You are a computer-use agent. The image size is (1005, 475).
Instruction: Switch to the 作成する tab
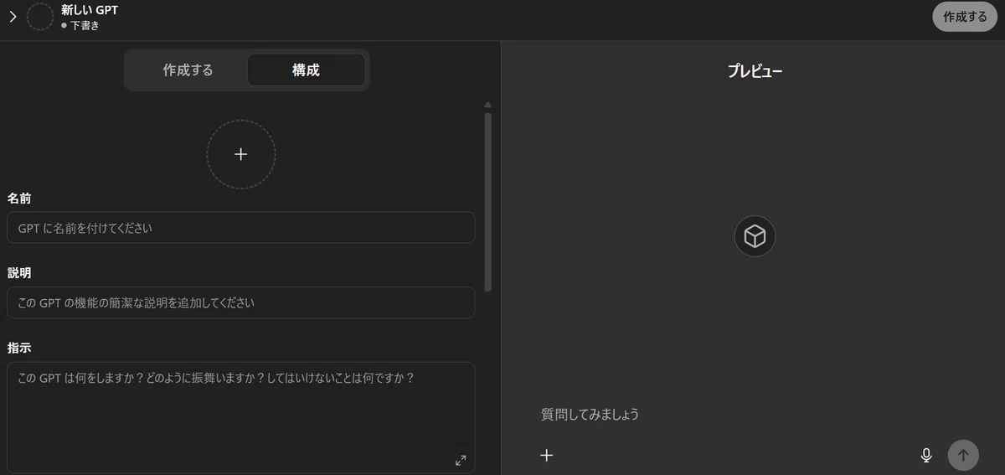pos(188,70)
